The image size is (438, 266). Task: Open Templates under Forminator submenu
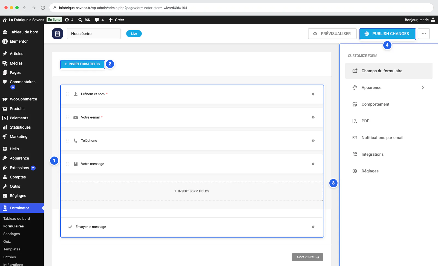[x=12, y=249]
